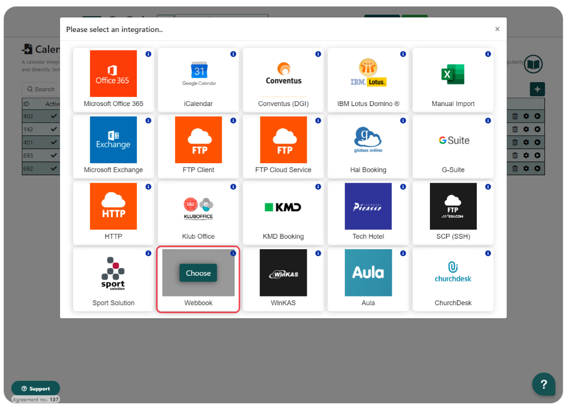Open info icon on Aula card
The width and height of the screenshot is (564, 407).
coord(403,253)
